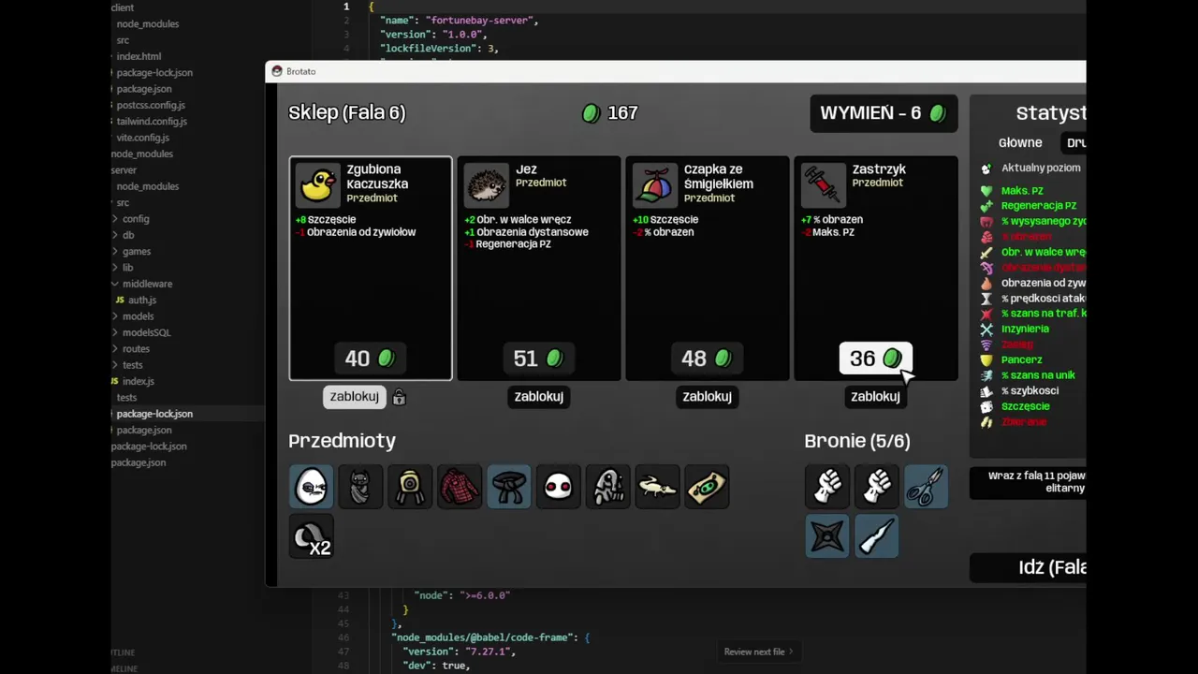Select the white spike weapon

click(x=877, y=536)
